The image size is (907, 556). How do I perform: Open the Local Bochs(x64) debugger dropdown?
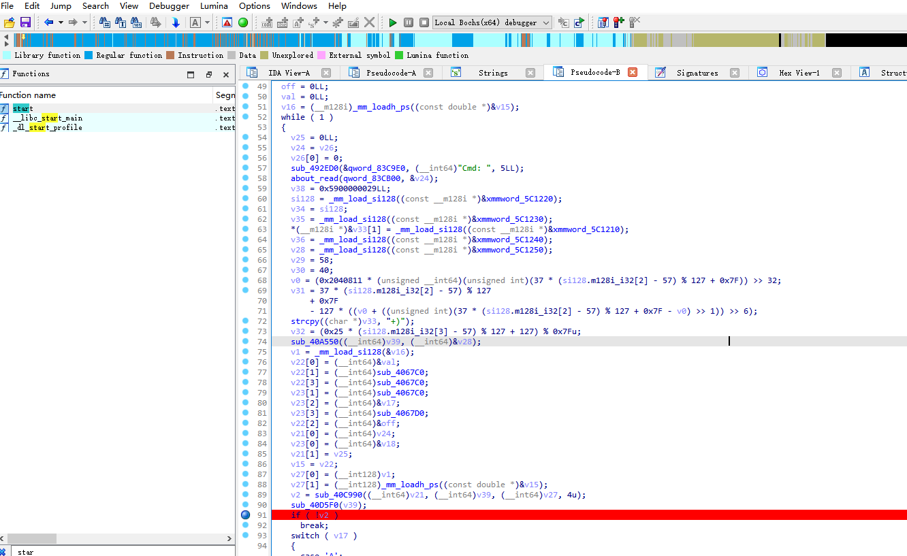492,22
